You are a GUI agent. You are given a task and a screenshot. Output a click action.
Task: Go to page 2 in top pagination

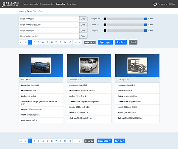pyautogui.click(x=34, y=42)
